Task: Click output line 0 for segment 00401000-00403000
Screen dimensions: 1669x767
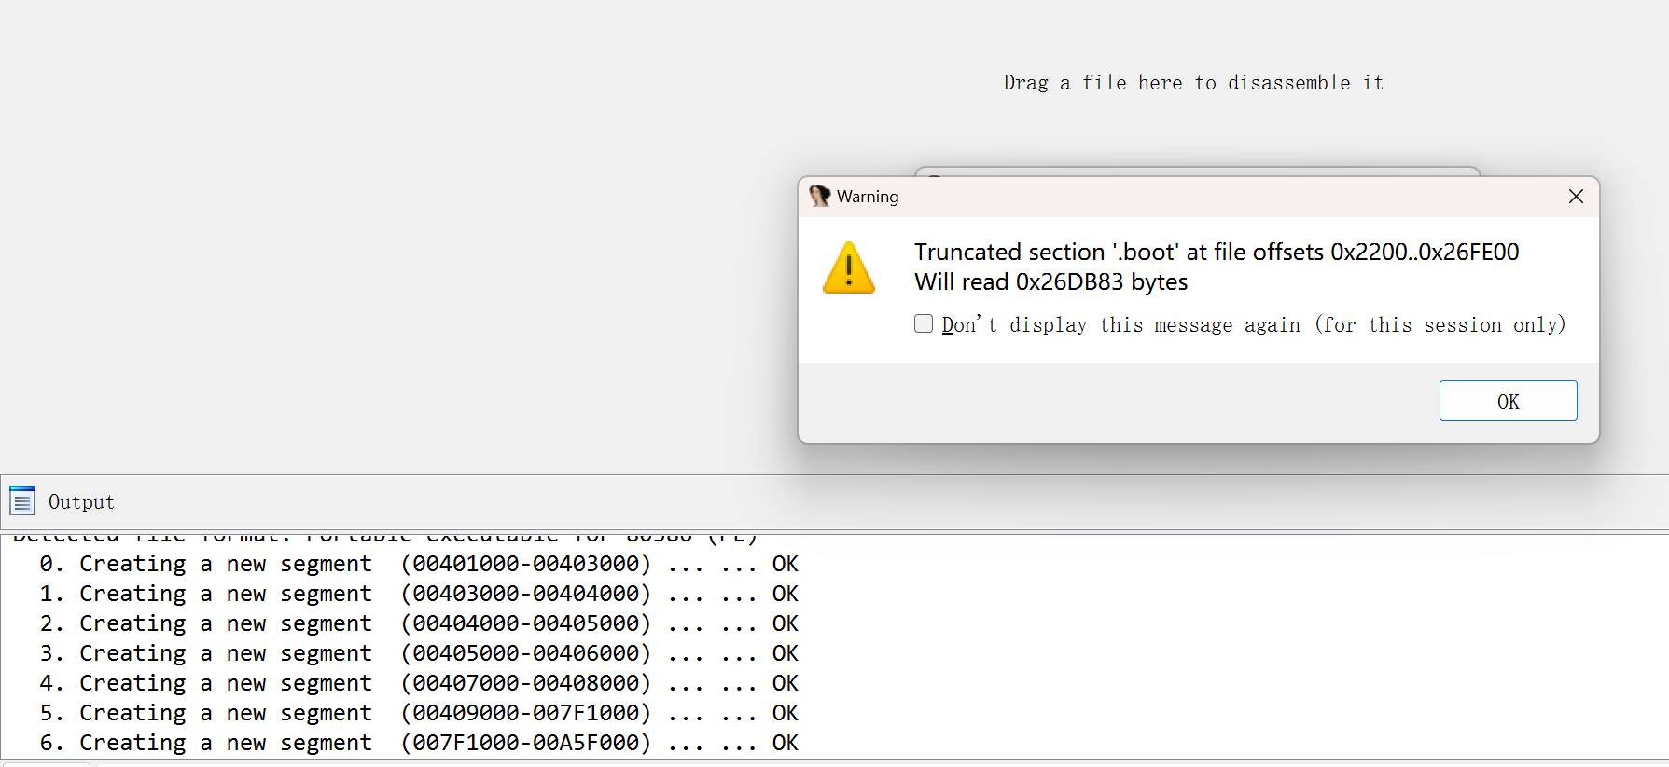Action: pos(418,564)
